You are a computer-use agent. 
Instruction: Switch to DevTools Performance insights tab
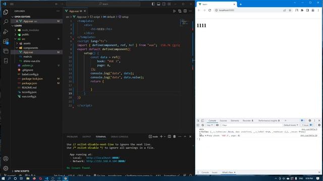point(269,121)
